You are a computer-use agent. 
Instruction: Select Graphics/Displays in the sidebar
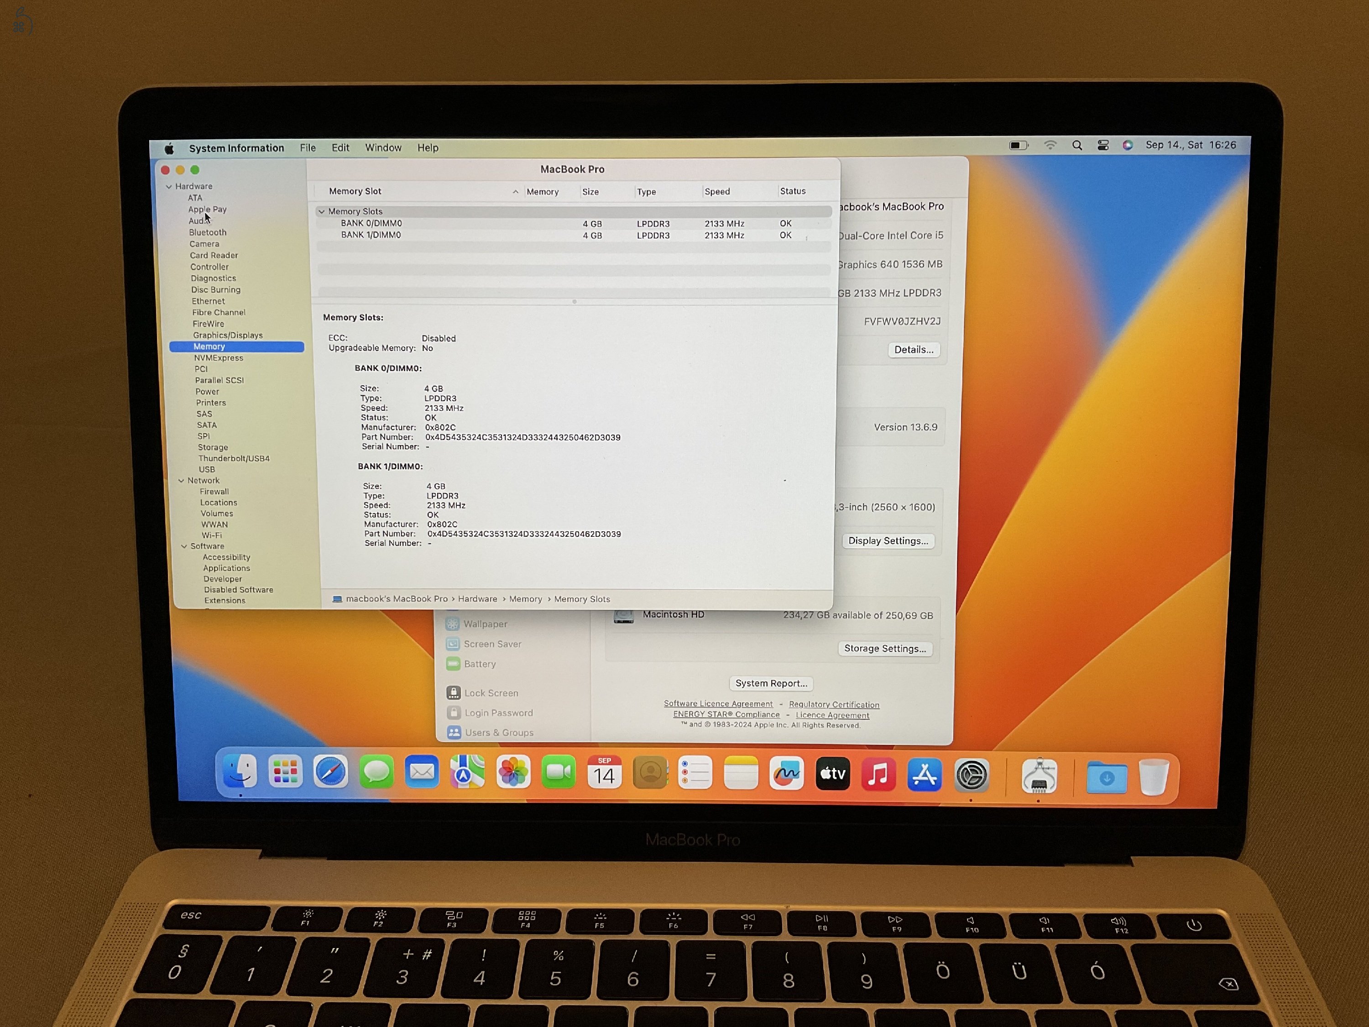(x=228, y=335)
